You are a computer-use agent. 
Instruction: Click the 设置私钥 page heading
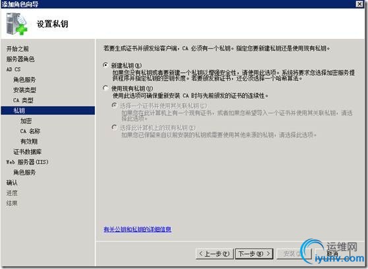52,24
